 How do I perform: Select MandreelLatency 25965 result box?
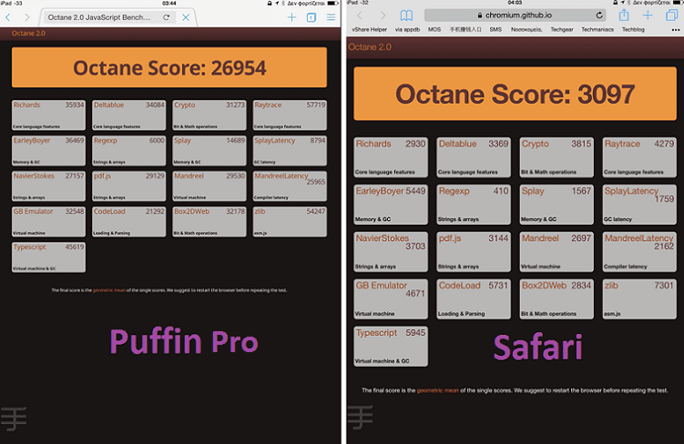[290, 186]
